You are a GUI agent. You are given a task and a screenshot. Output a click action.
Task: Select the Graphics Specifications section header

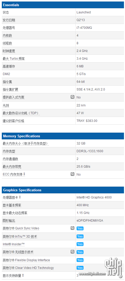(x=63, y=190)
